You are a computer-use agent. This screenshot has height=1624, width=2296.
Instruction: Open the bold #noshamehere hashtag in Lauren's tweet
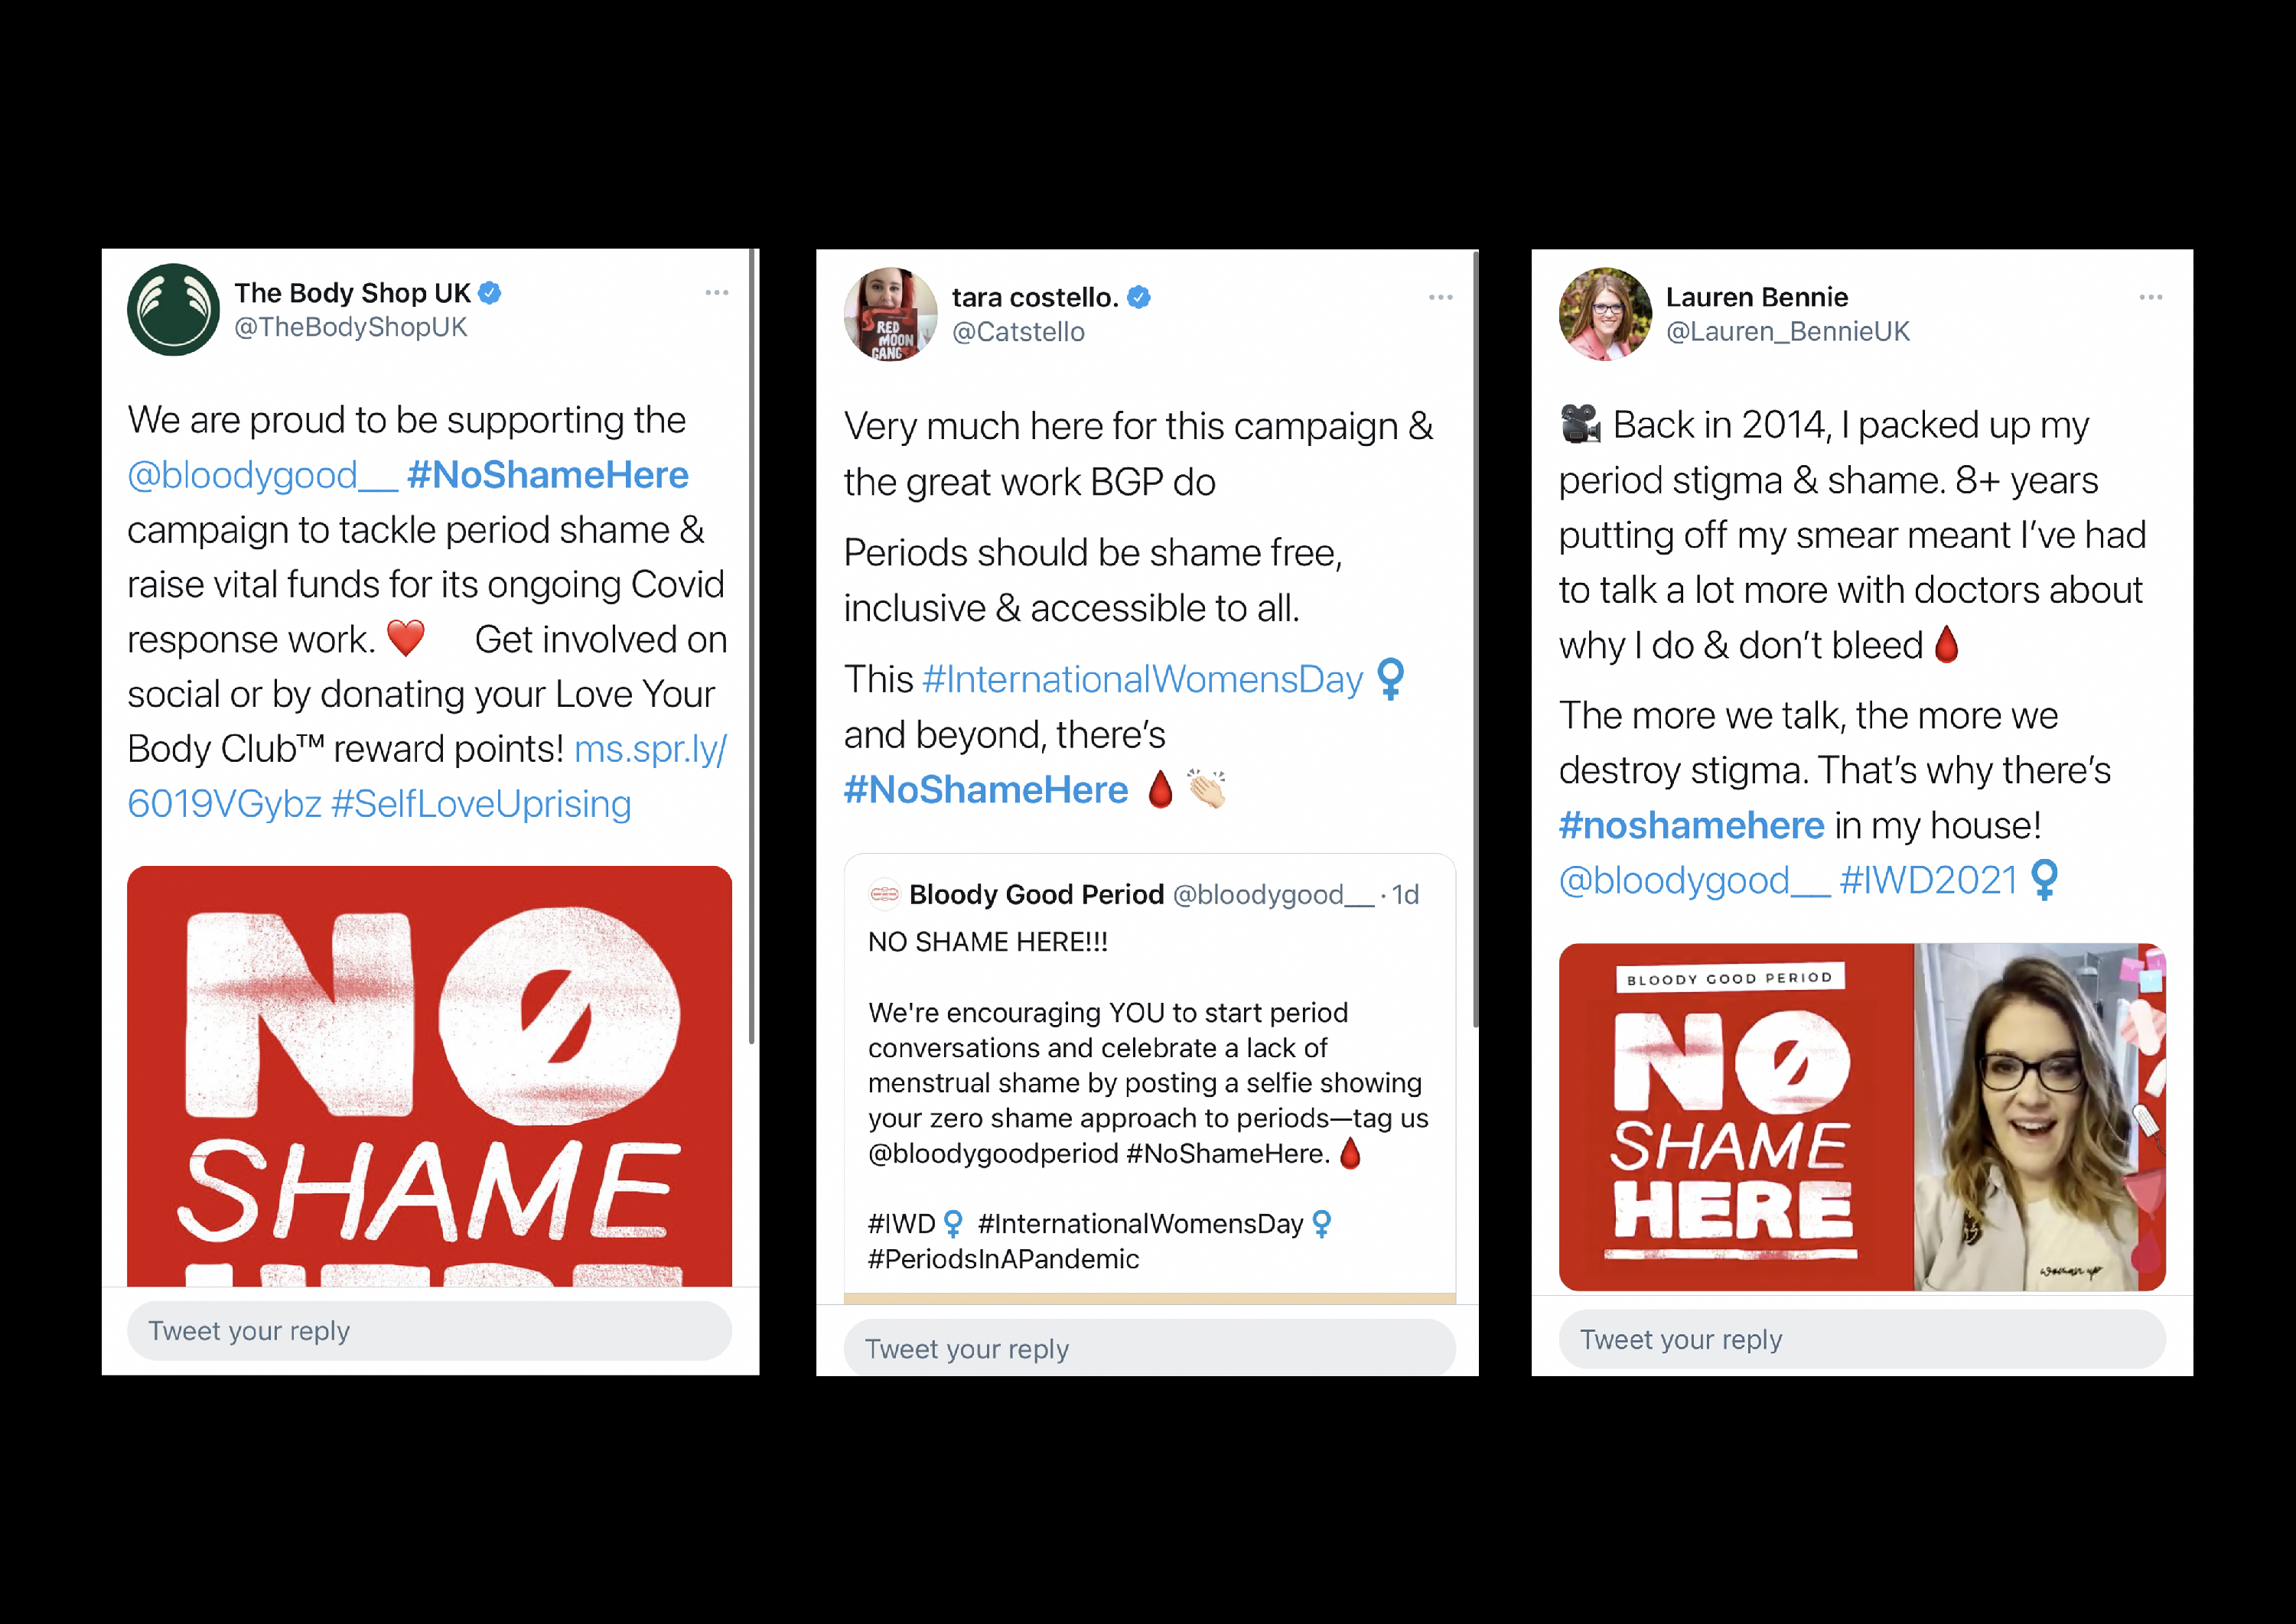(x=1691, y=825)
